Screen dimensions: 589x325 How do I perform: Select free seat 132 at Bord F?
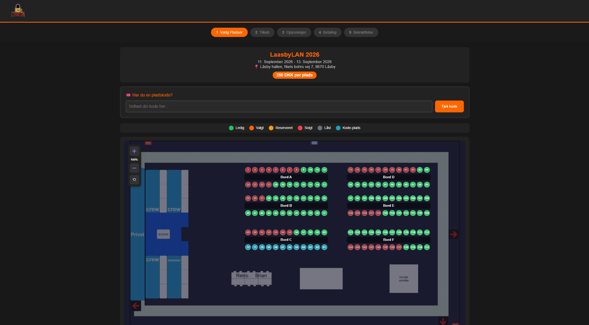427,232
